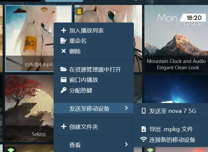The height and width of the screenshot is (152, 208).
Task: Click the X icon for 删除
Action: tap(64, 51)
